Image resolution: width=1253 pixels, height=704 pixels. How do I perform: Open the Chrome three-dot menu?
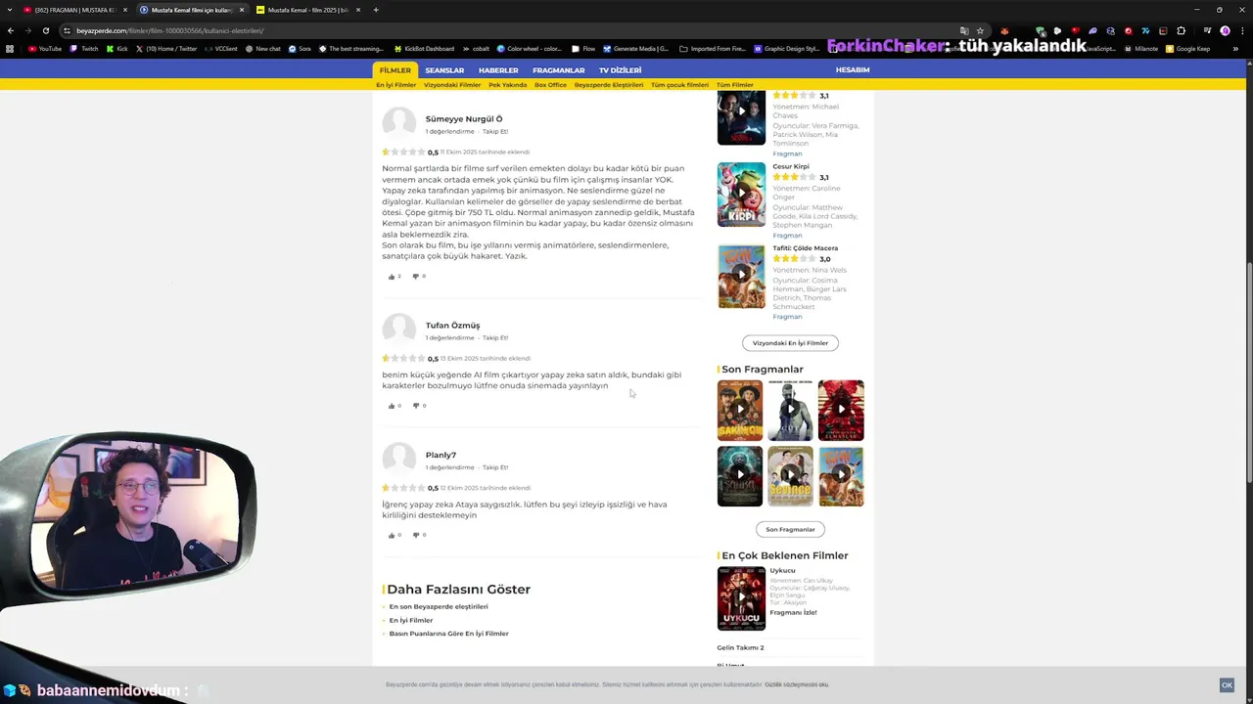pos(1242,30)
